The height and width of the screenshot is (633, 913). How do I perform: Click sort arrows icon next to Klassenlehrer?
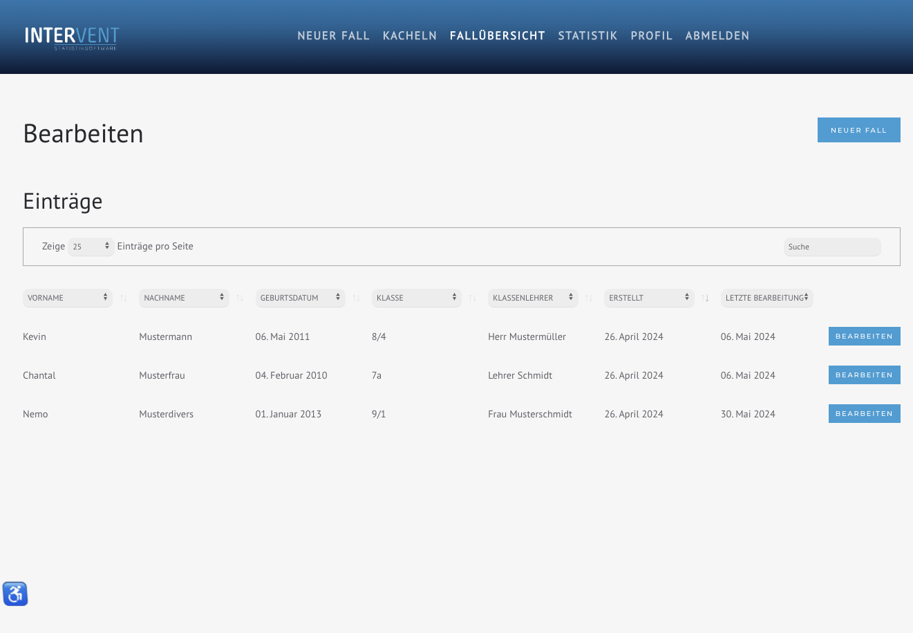point(589,298)
